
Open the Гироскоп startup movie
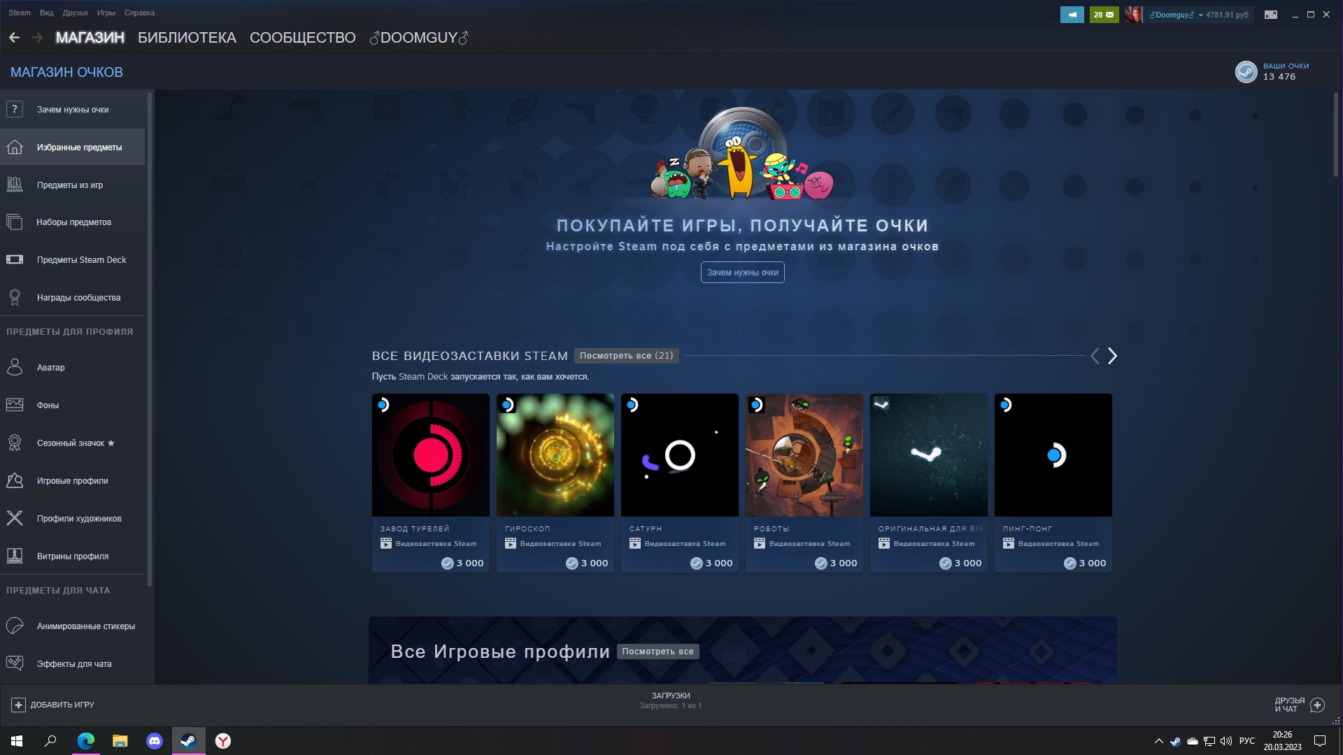pos(555,482)
